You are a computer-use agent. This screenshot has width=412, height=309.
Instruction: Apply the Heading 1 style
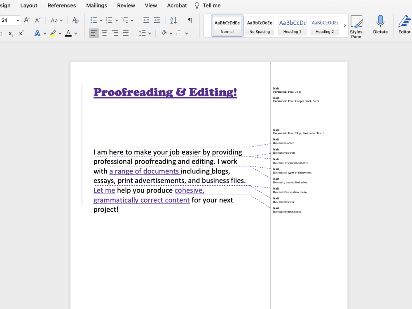point(292,26)
